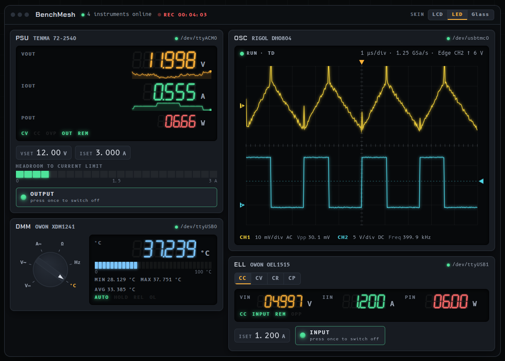Click the 'MAX 37.751 °C' statistic

click(161, 280)
